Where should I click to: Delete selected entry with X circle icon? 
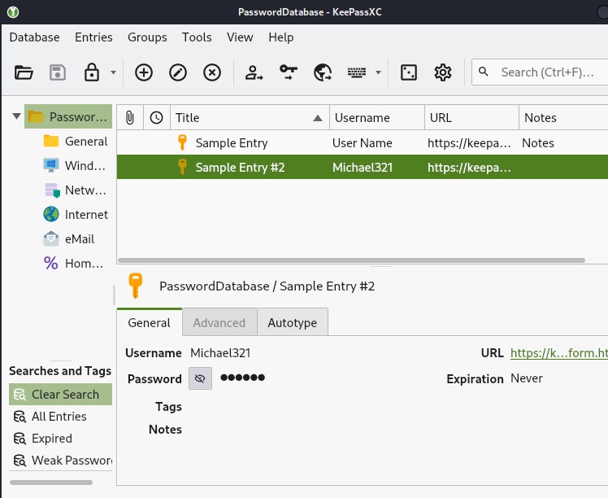(x=211, y=72)
